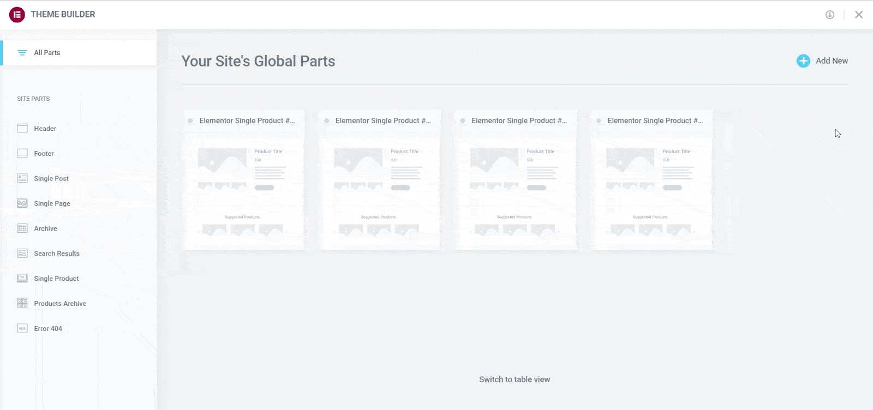873x410 pixels.
Task: Select the Error 404 site part
Action: click(40, 329)
